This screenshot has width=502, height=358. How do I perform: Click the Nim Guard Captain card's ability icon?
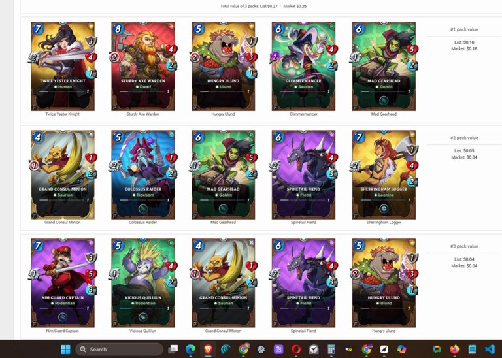63,317
